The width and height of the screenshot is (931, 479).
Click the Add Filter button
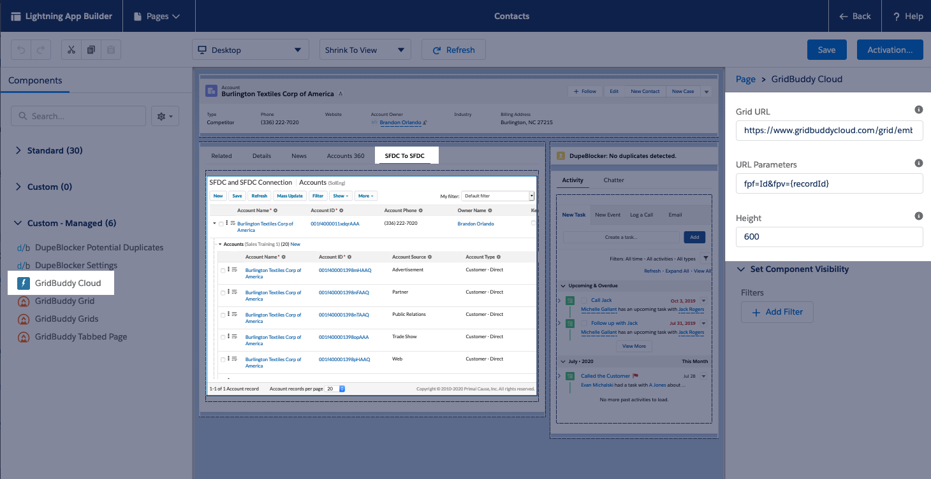point(777,312)
